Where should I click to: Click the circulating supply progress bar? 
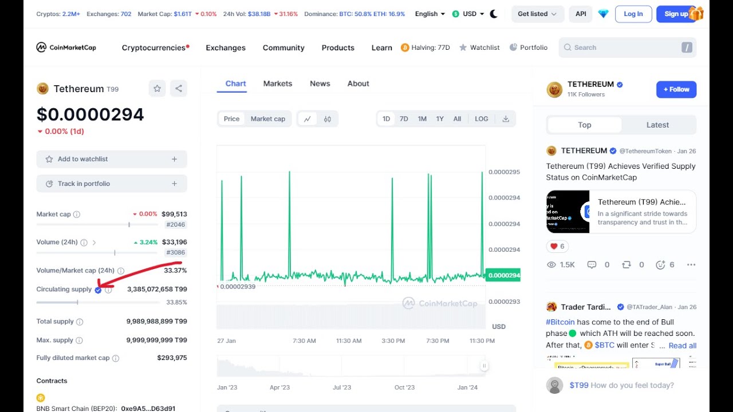(99, 302)
